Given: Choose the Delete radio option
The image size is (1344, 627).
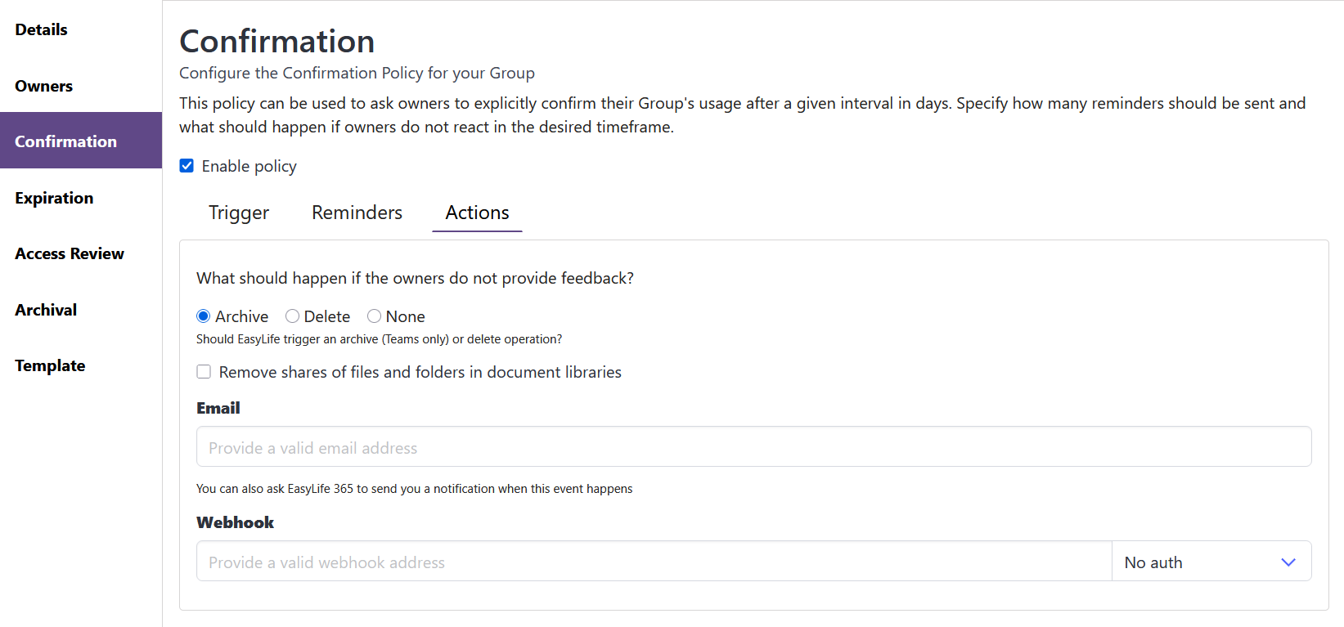Looking at the screenshot, I should 292,316.
